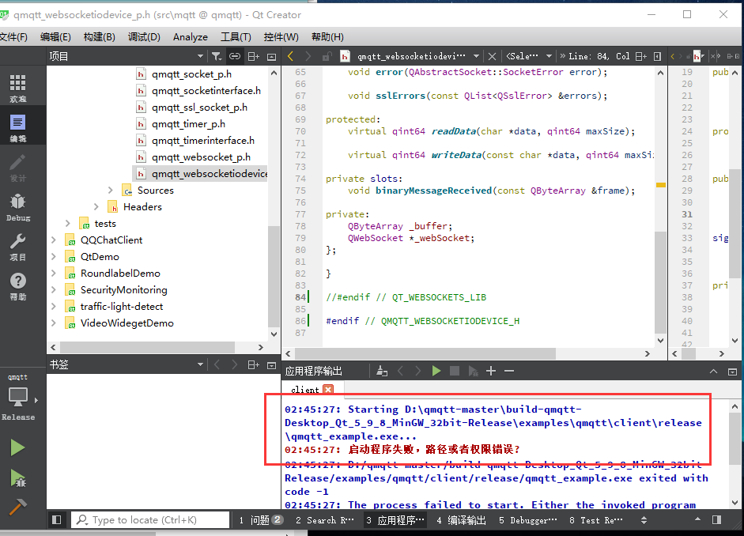Expand the QQChatClient project

pyautogui.click(x=54, y=240)
